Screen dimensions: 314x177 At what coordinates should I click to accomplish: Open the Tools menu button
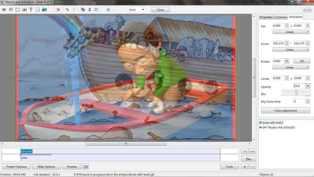[230, 167]
